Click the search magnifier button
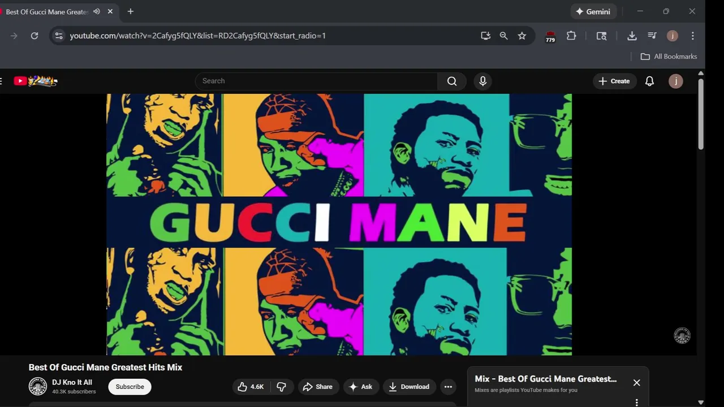Screen dimensions: 724x407 click(452, 81)
